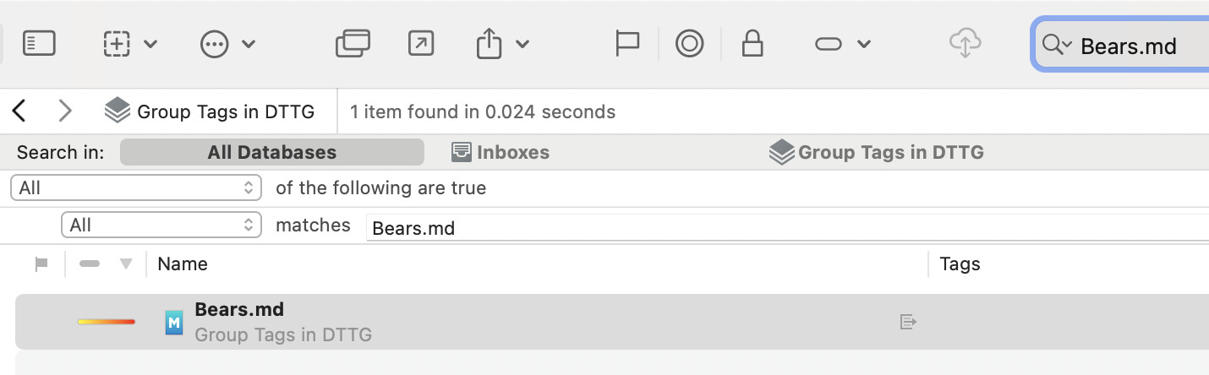Go back with the left chevron
Screen dimensions: 1209x375
[19, 111]
